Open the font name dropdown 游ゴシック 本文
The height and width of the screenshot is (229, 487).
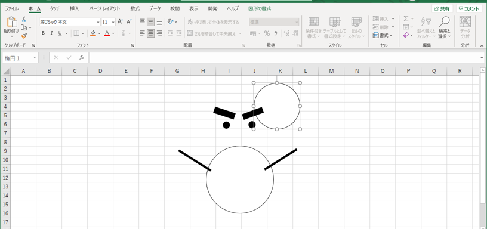click(x=98, y=22)
